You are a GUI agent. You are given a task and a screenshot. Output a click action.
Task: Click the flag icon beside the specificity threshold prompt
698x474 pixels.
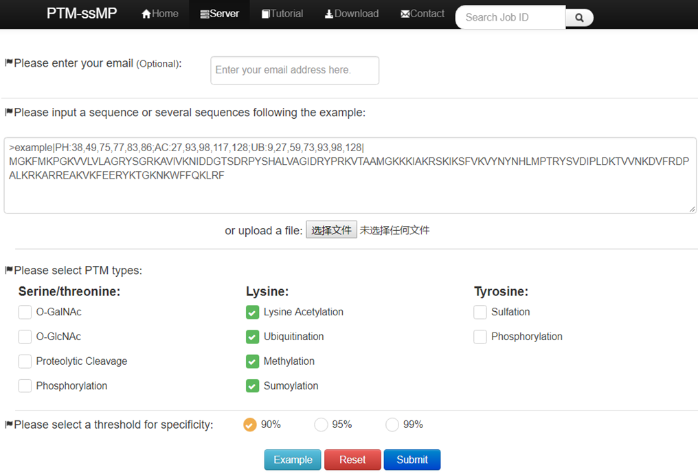pyautogui.click(x=8, y=424)
